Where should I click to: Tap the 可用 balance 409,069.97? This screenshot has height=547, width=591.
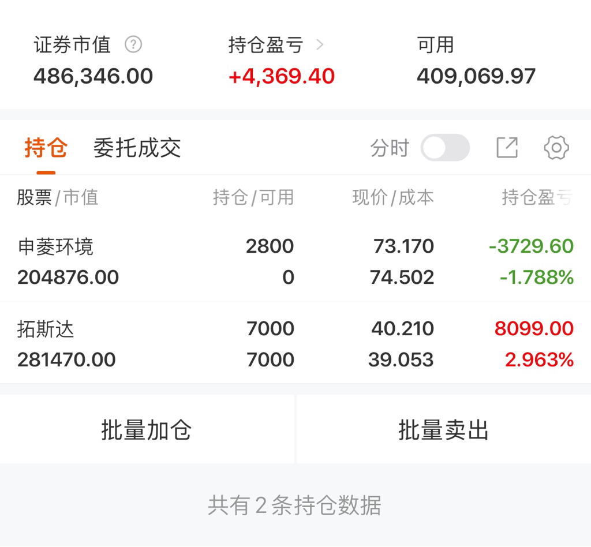476,77
